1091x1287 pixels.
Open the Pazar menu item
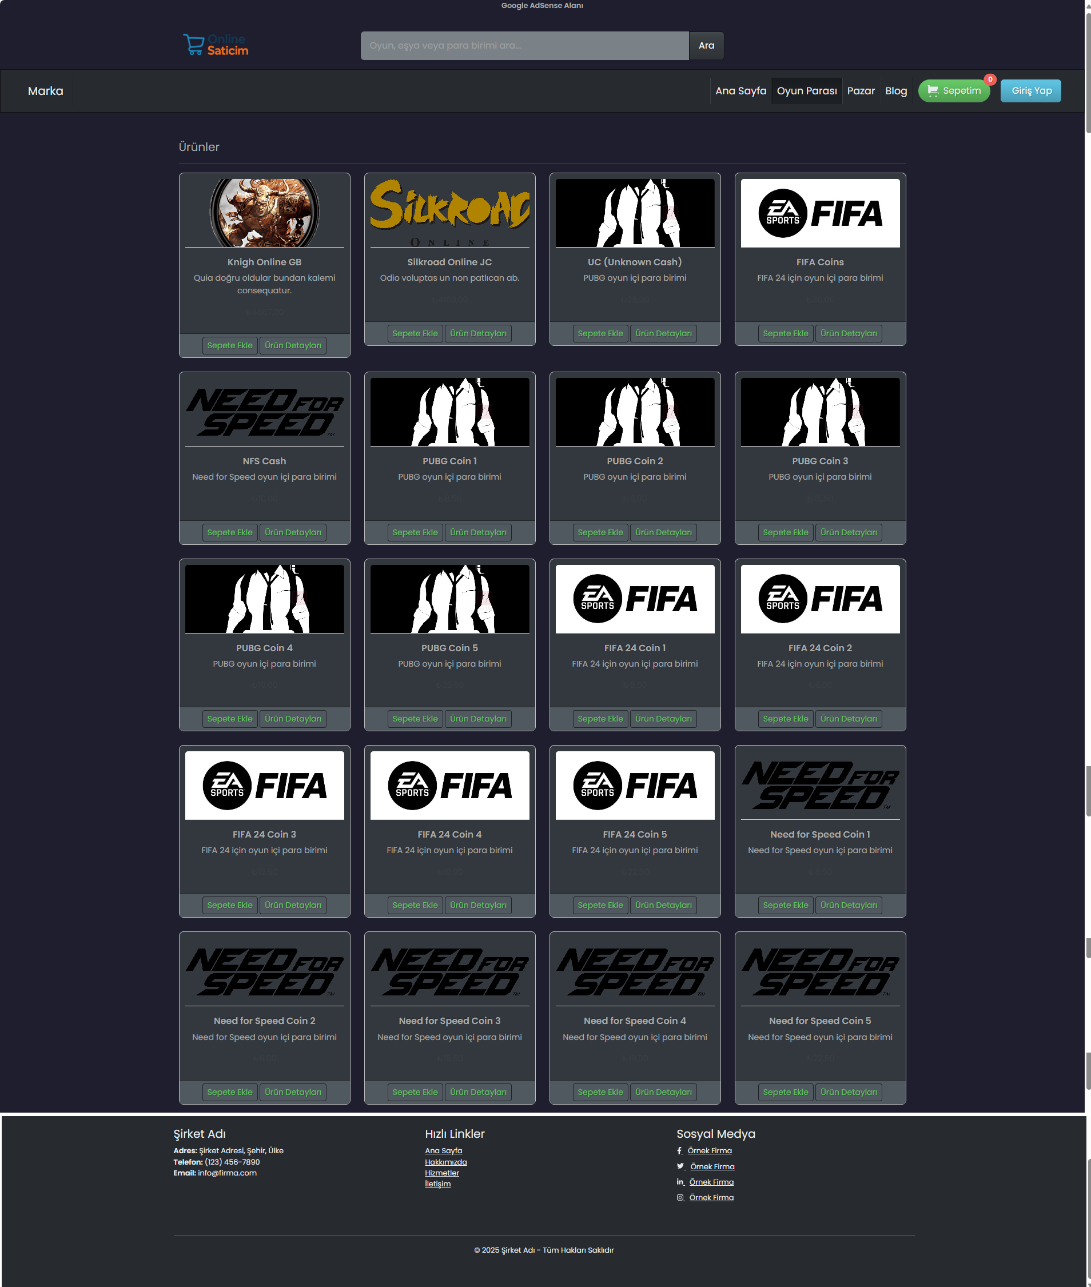point(861,91)
